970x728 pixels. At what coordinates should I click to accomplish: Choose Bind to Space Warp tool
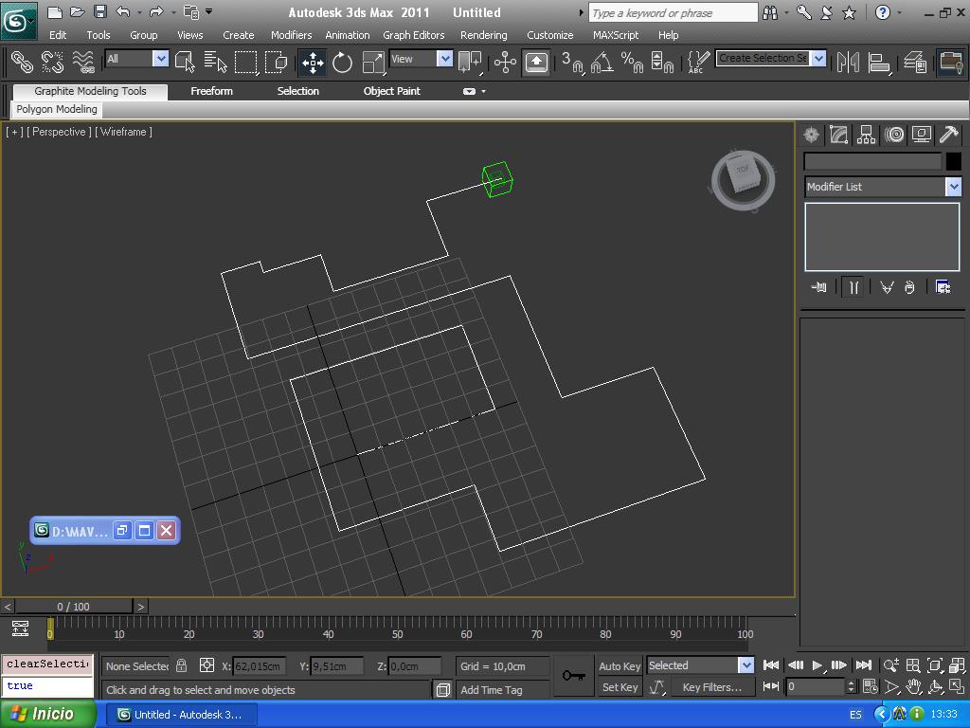(x=83, y=62)
